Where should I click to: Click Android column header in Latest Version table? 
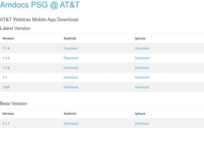70,39
